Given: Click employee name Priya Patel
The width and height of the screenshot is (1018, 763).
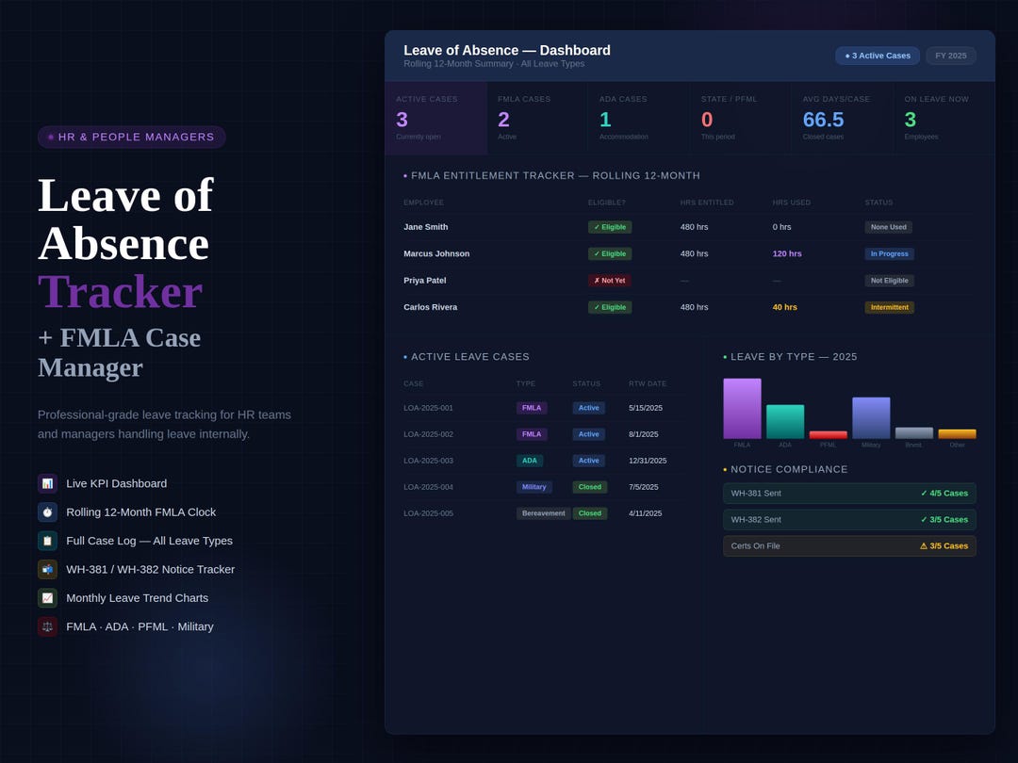Looking at the screenshot, I should click(x=424, y=281).
